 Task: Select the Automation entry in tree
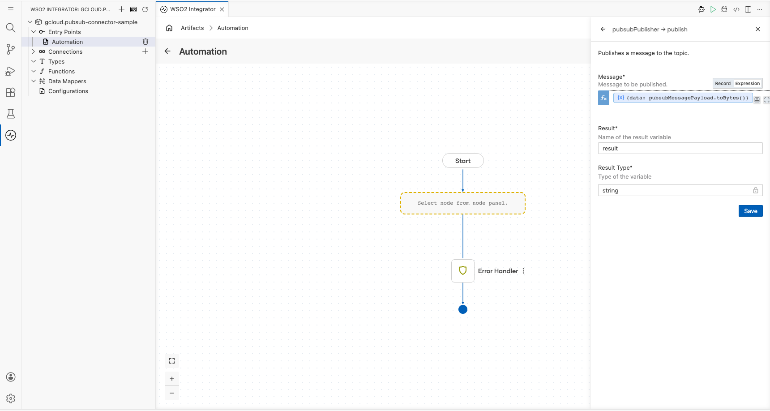pyautogui.click(x=89, y=42)
